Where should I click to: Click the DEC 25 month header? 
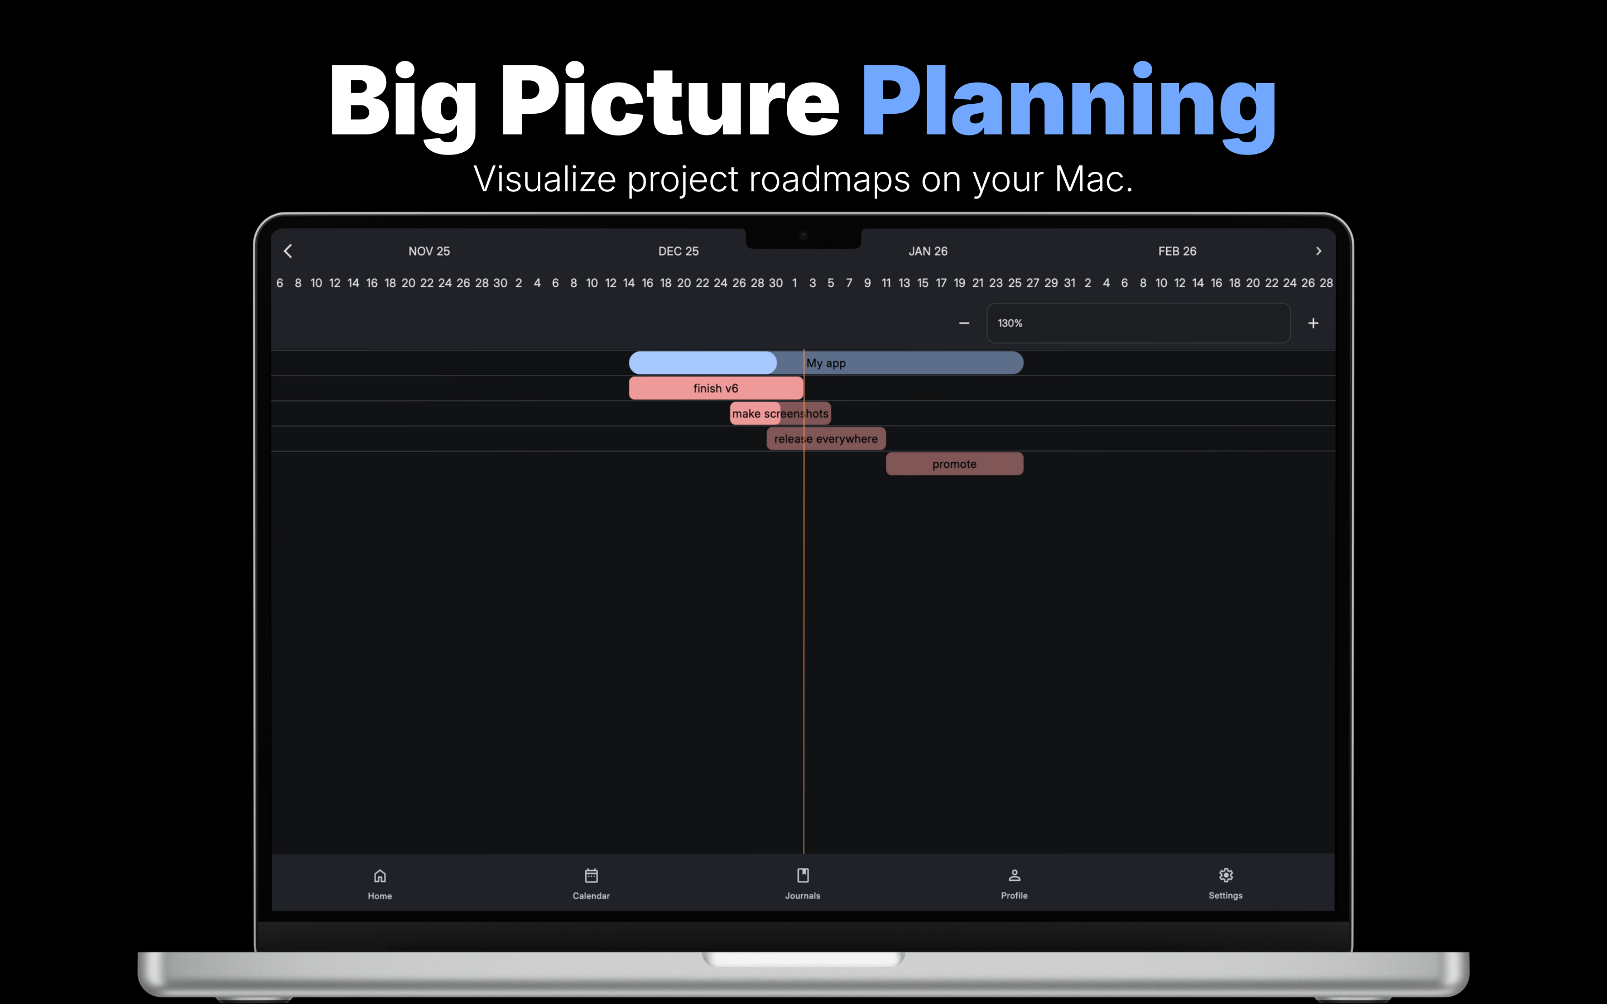678,251
